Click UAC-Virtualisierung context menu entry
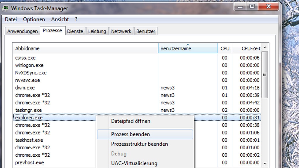 click(145, 163)
